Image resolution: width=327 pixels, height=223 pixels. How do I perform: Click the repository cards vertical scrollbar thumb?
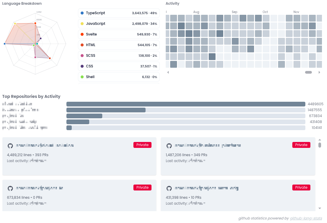click(x=320, y=145)
